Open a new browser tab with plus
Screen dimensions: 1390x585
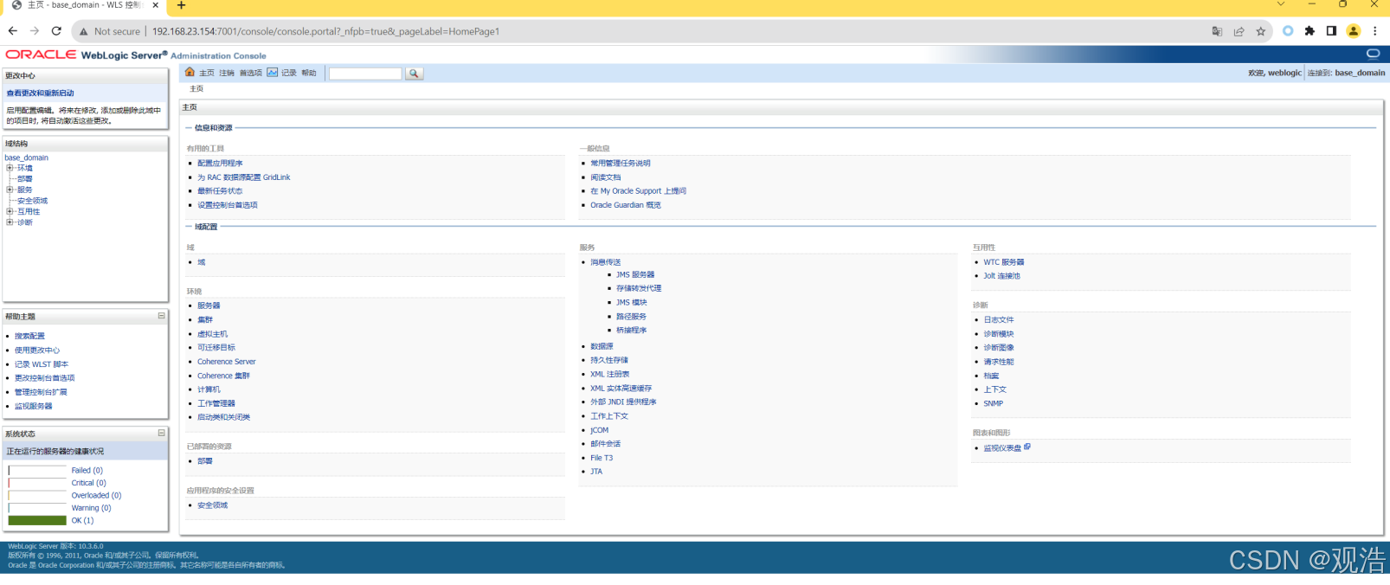pyautogui.click(x=181, y=5)
